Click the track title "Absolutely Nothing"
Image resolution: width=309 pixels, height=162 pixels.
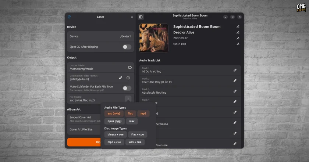point(154,93)
